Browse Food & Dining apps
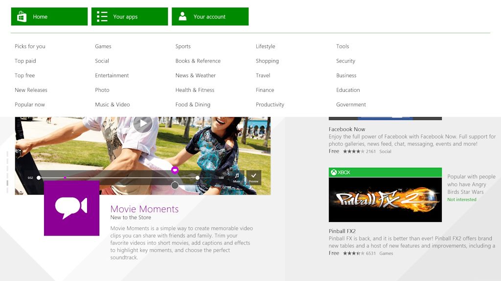The height and width of the screenshot is (281, 501). click(193, 104)
